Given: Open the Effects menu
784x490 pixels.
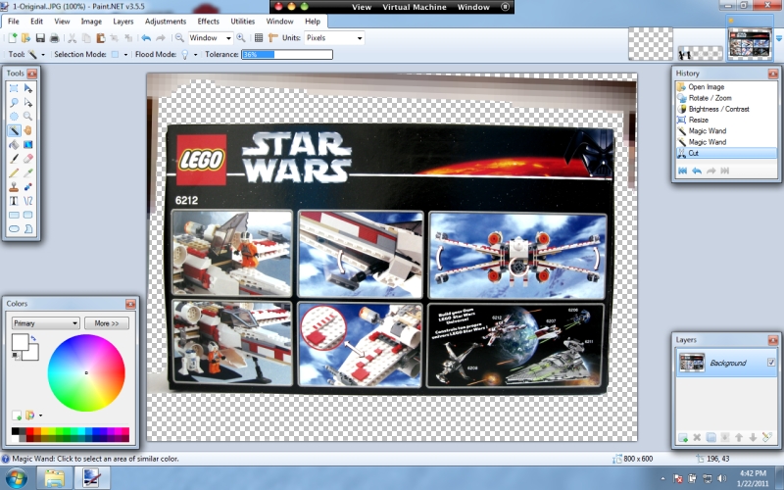Looking at the screenshot, I should coord(208,22).
